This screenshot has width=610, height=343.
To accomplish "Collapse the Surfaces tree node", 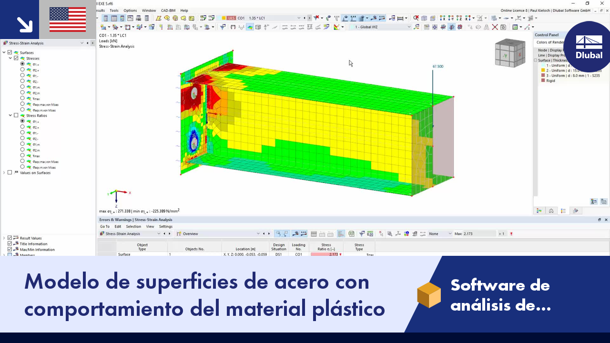I will coord(4,52).
